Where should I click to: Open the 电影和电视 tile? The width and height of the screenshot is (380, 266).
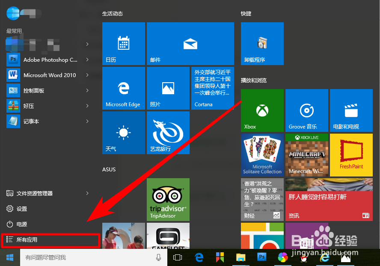tap(351, 110)
